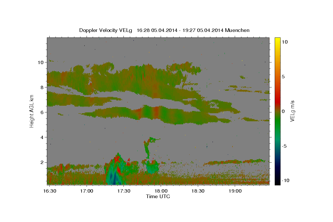Screen dimensions: 333x222
Task: Click the colorbar value -5 label
Action: 284,146
